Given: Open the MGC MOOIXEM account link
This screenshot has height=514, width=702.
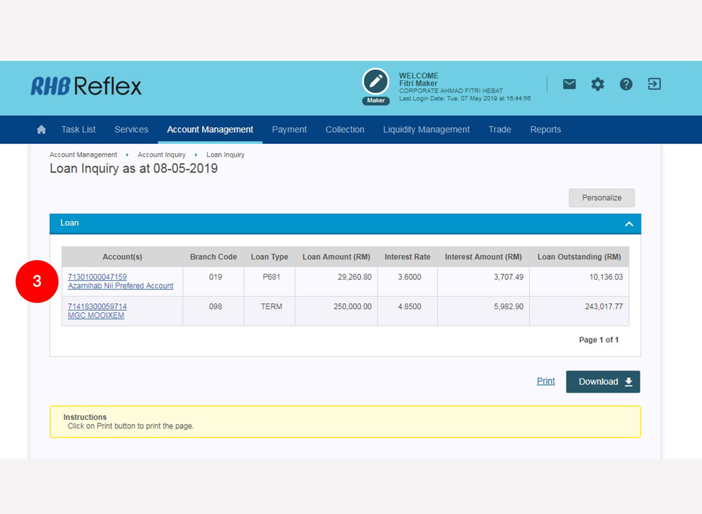Looking at the screenshot, I should tap(96, 315).
